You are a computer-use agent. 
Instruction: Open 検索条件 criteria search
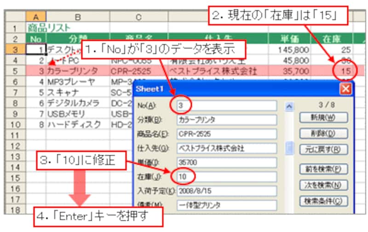(323, 201)
